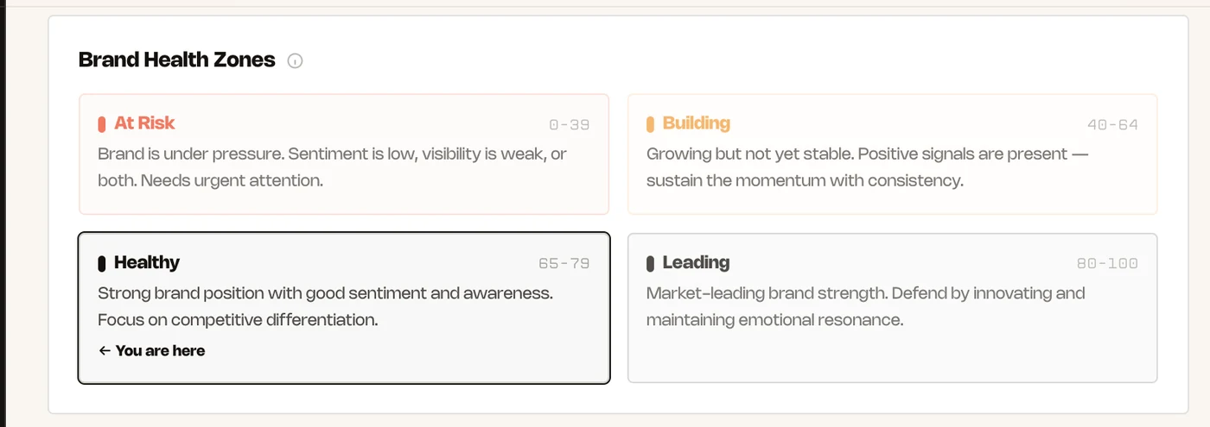The image size is (1210, 427).
Task: Select the At Risk zone card
Action: [x=344, y=154]
